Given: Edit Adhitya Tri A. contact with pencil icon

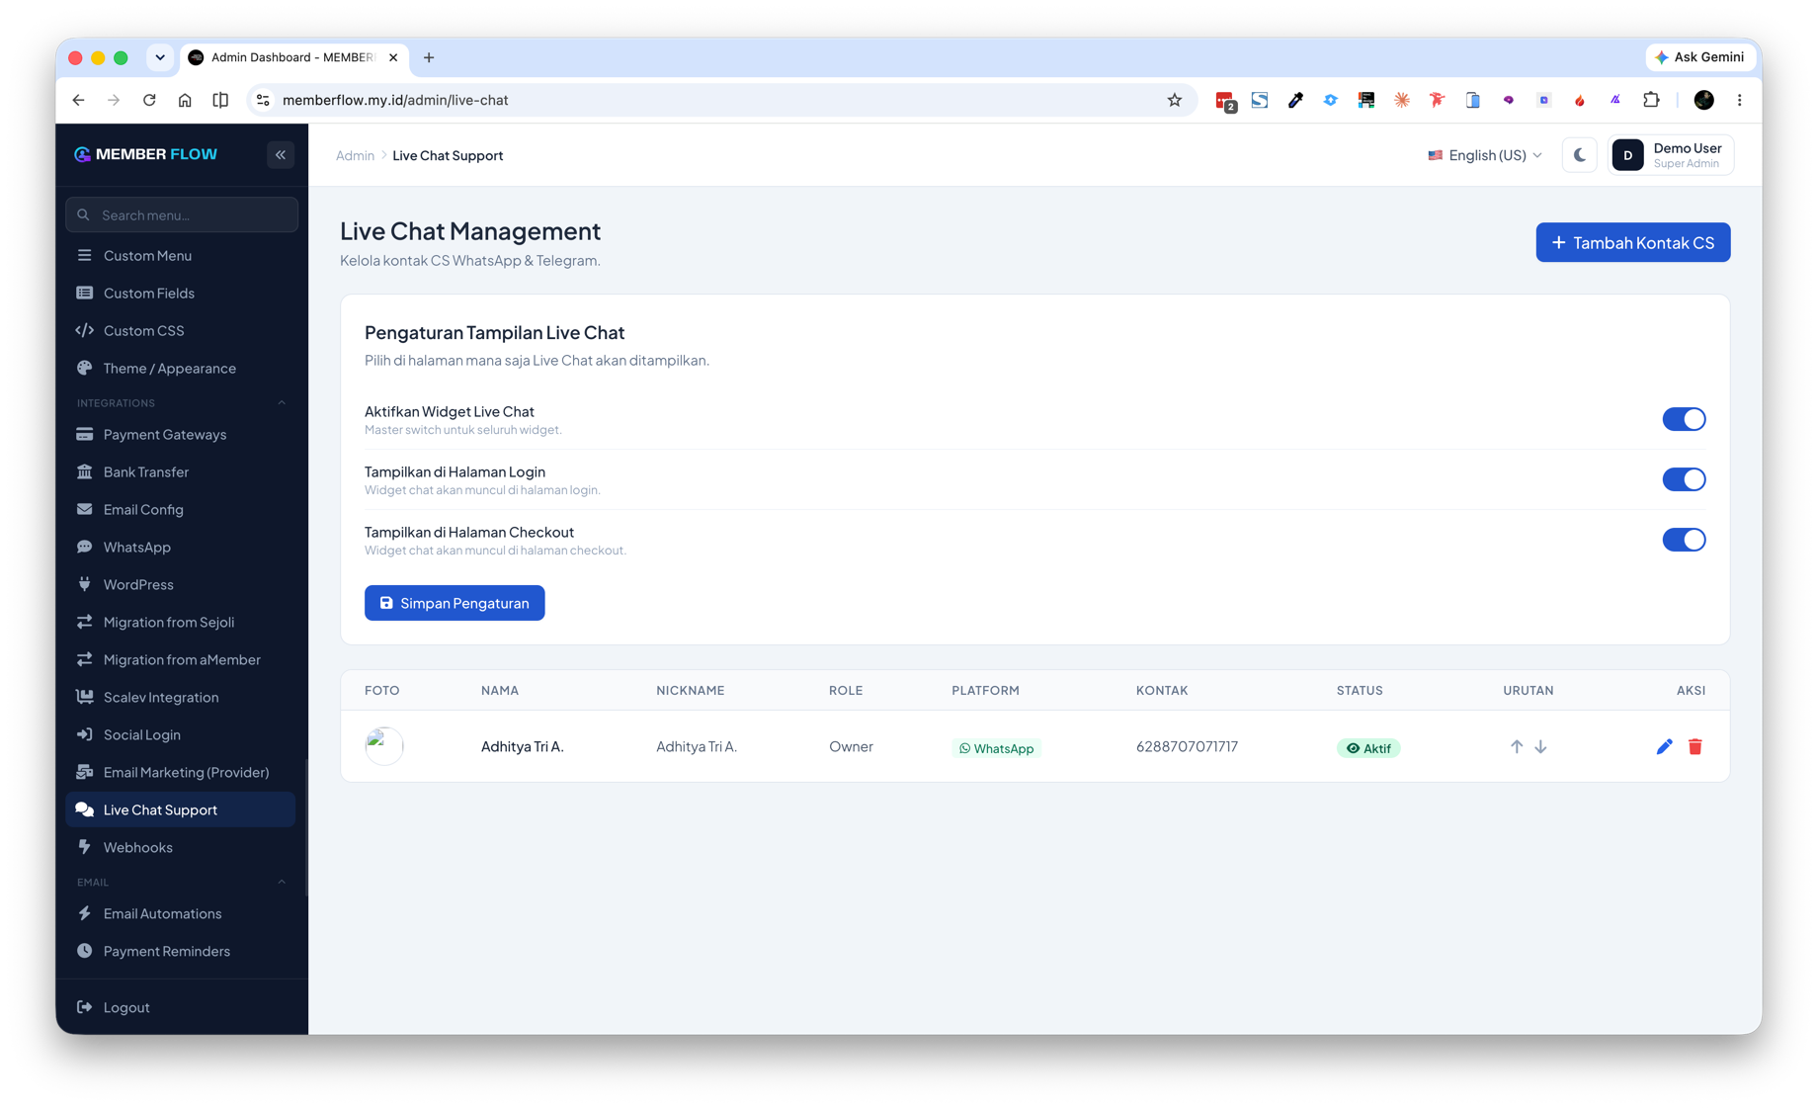Looking at the screenshot, I should tap(1665, 747).
